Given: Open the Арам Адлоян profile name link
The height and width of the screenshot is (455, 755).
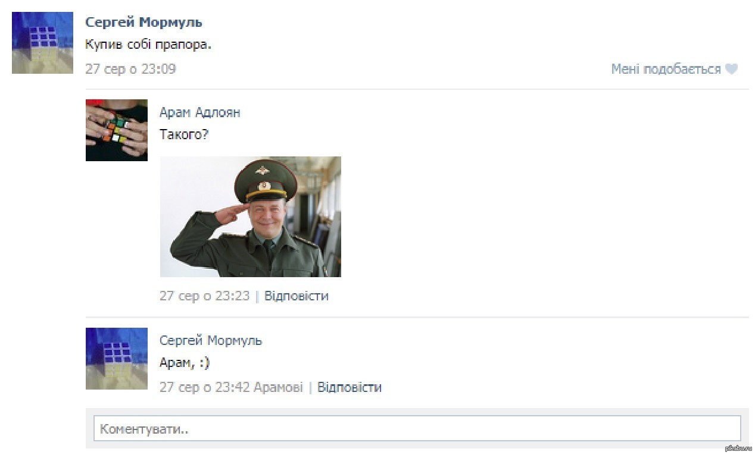Looking at the screenshot, I should (x=200, y=112).
